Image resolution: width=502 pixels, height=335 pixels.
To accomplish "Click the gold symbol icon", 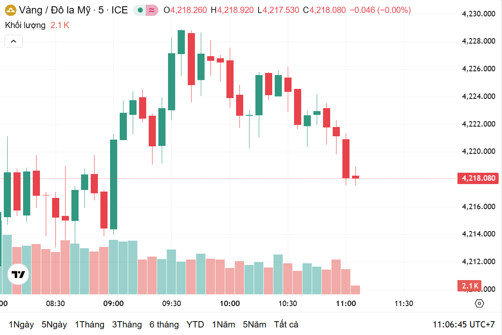I will pos(11,10).
